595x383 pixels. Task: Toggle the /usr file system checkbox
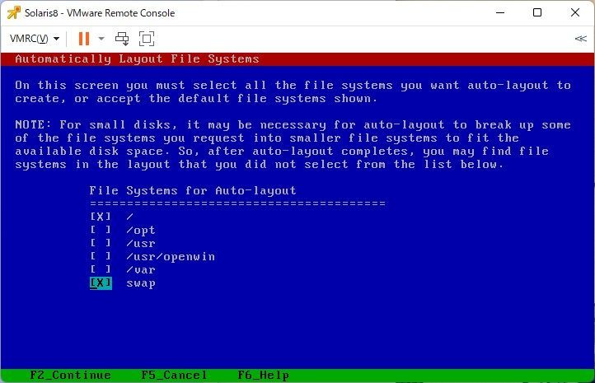[101, 243]
